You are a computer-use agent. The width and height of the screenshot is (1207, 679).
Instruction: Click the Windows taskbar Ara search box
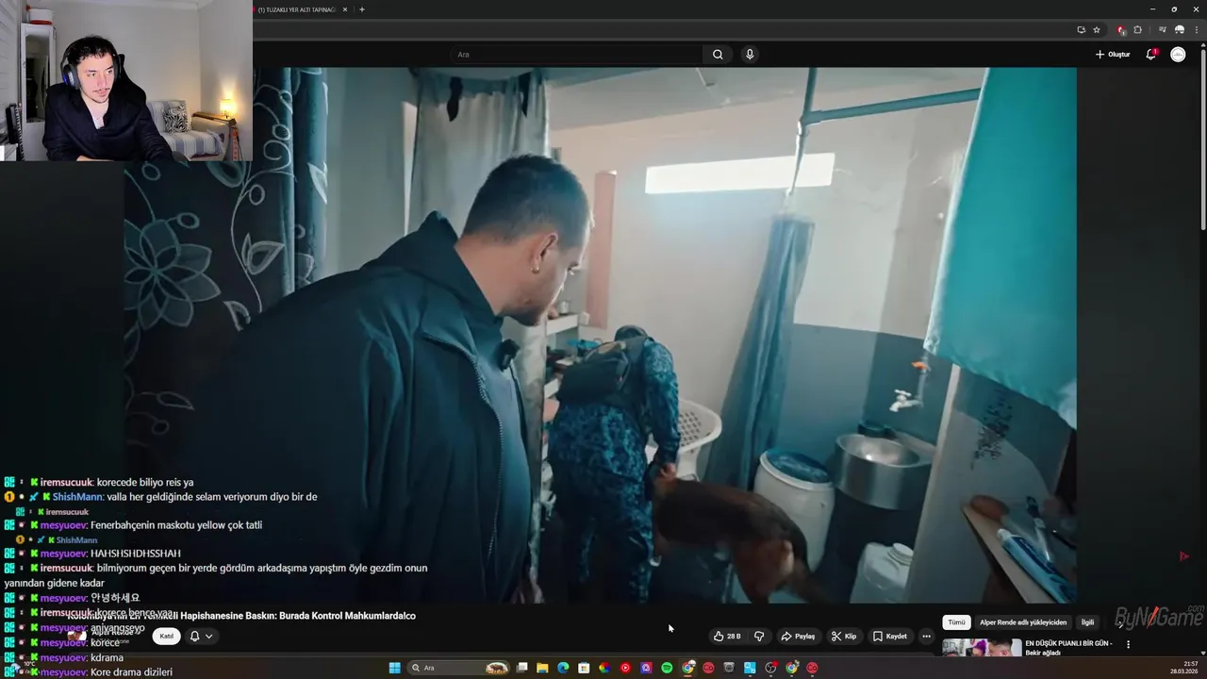pos(459,668)
